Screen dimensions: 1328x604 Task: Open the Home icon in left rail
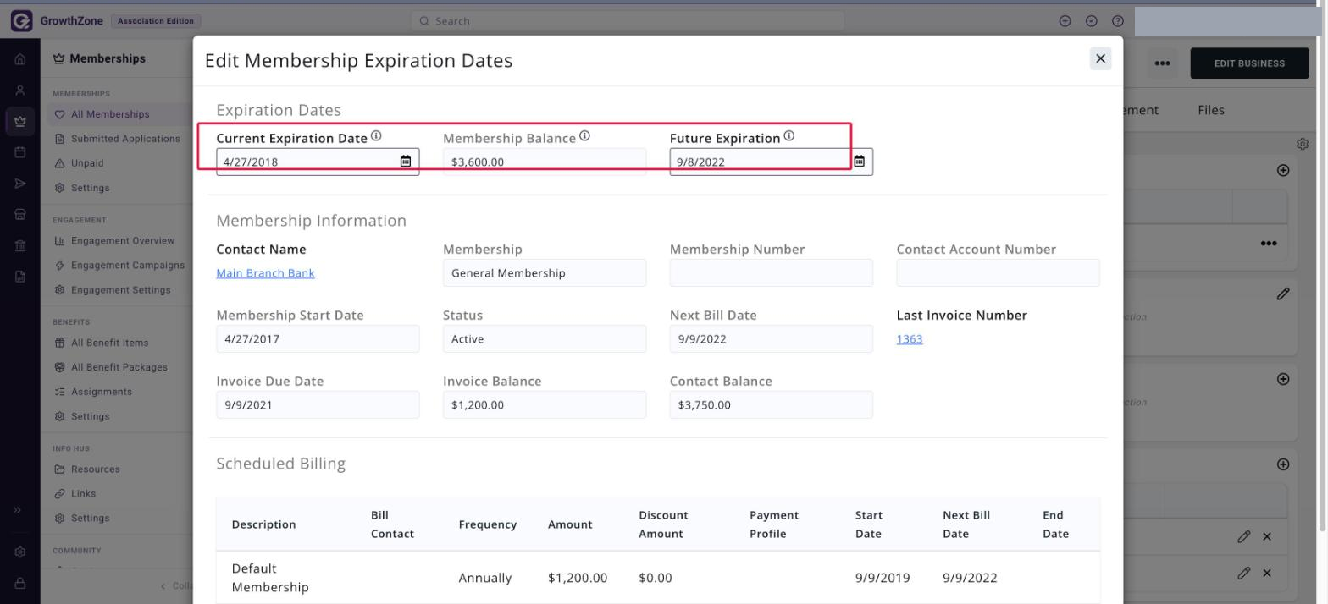(x=20, y=59)
